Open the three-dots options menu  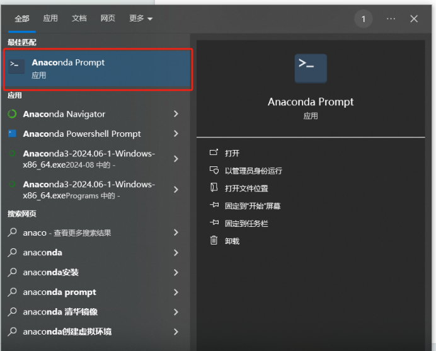(391, 19)
